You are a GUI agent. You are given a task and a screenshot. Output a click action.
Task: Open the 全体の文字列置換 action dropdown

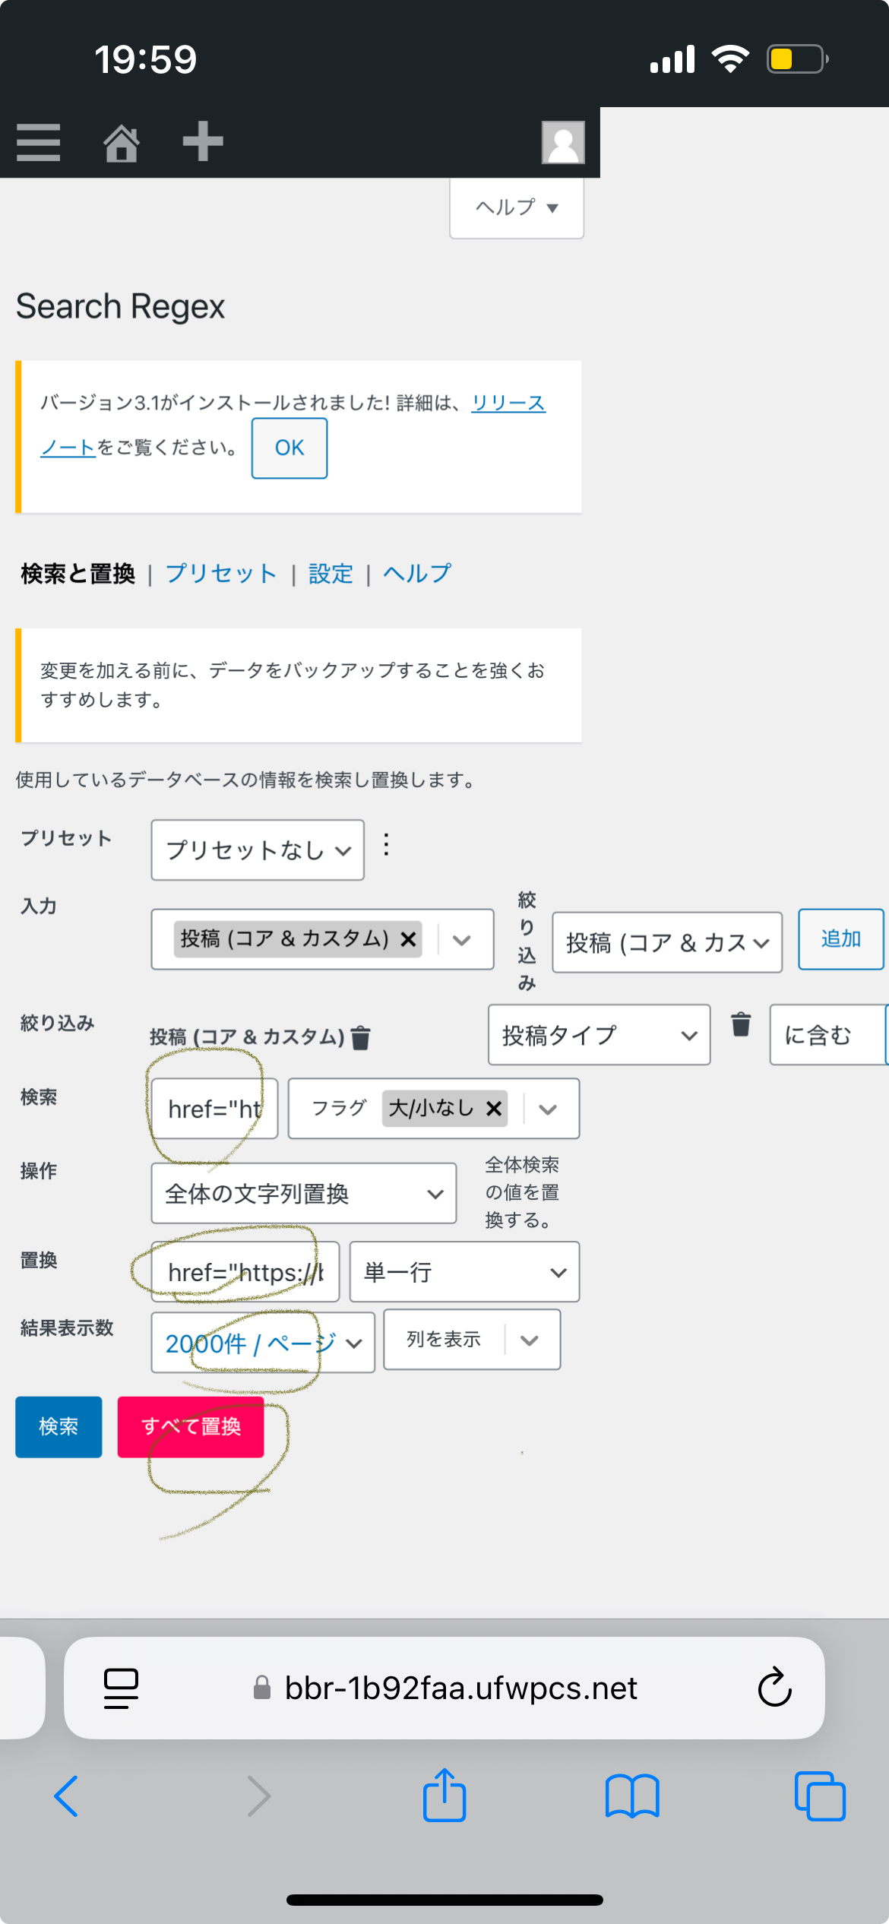[x=303, y=1193]
